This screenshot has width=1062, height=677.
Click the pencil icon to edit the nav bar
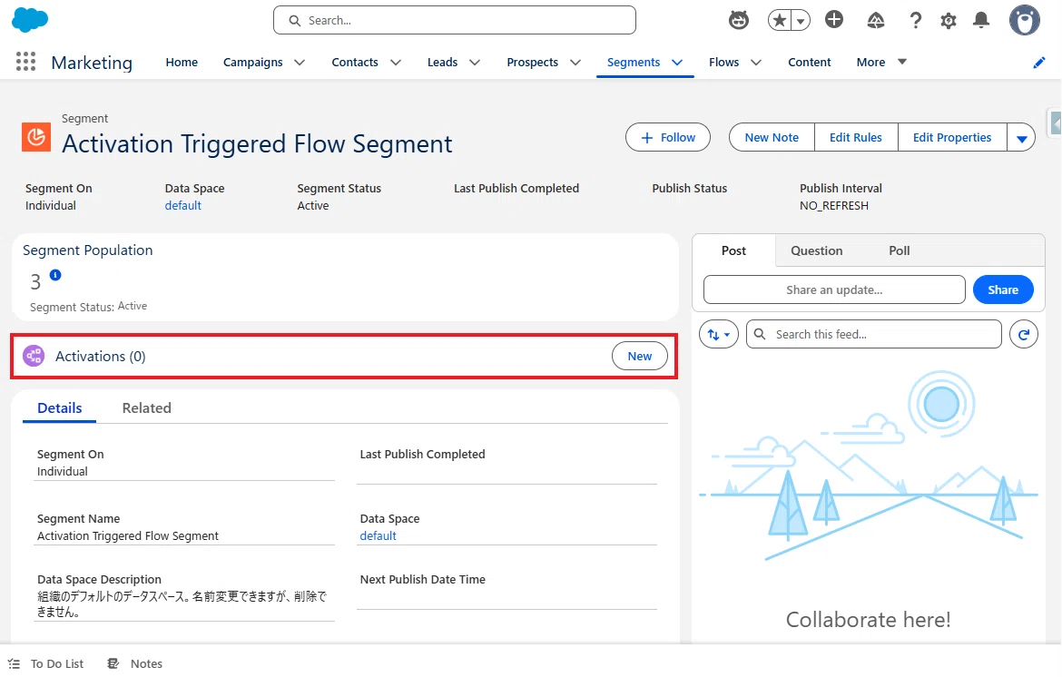(1039, 63)
